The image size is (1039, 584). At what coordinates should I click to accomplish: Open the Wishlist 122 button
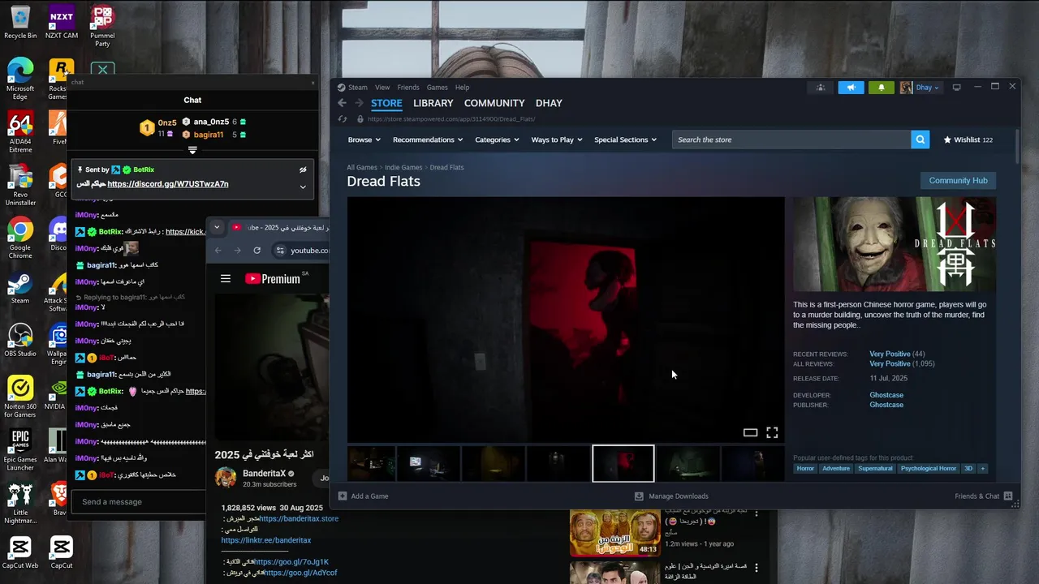pos(968,140)
